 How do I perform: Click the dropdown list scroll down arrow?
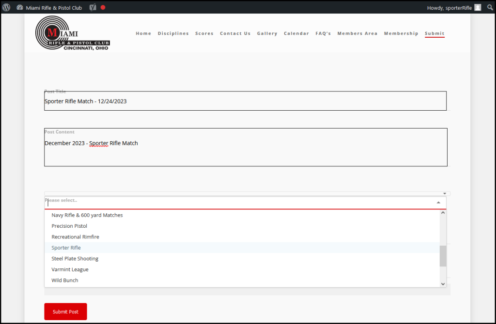pos(443,284)
